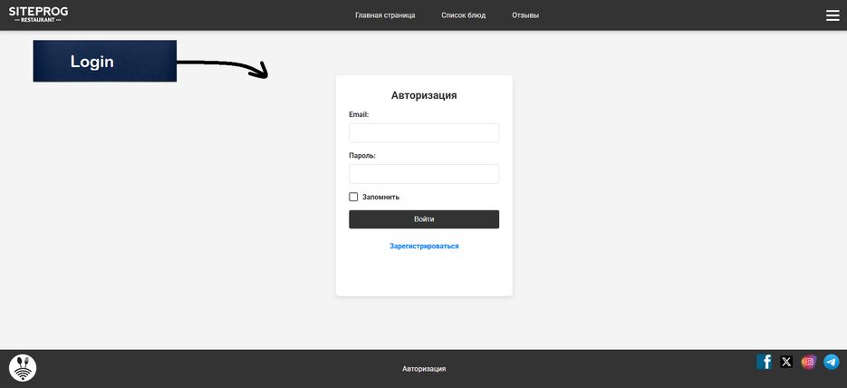Open the hamburger menu icon
This screenshot has width=847, height=388.
click(833, 15)
